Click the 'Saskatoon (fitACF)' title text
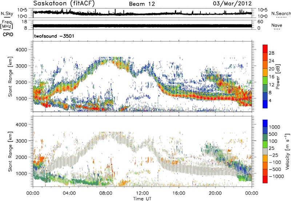Screen dimensions: 291x201 [64, 3]
